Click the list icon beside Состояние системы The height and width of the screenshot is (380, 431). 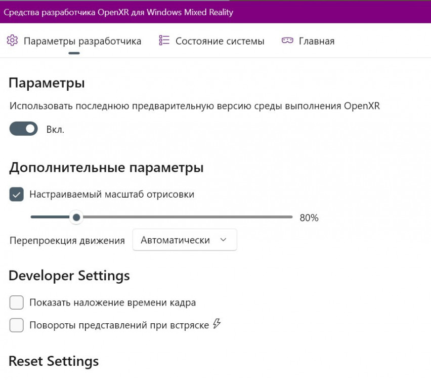(x=164, y=41)
